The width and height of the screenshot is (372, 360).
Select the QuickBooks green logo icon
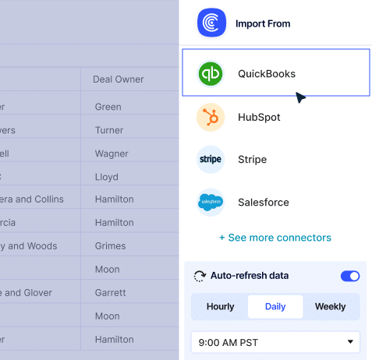[211, 74]
